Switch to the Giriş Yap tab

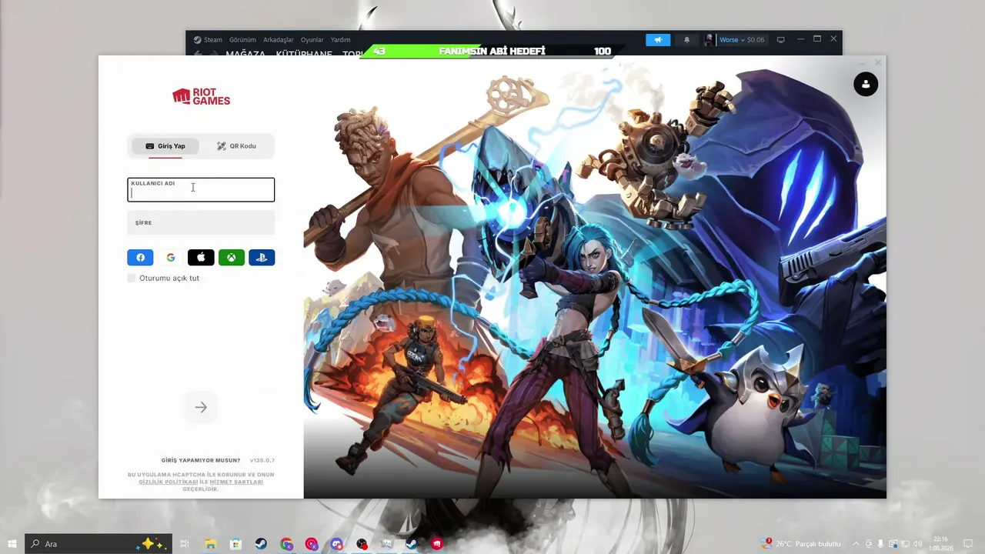[165, 146]
